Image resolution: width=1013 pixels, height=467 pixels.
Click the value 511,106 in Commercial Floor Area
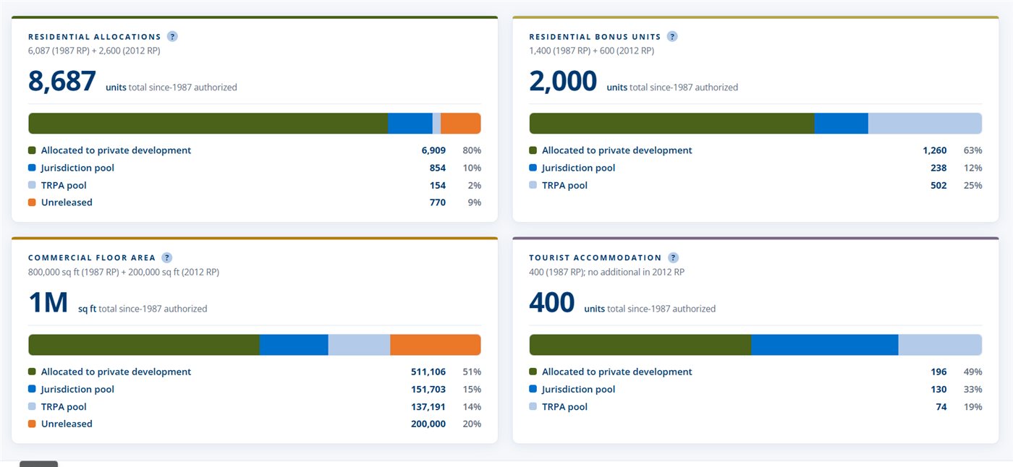click(428, 372)
